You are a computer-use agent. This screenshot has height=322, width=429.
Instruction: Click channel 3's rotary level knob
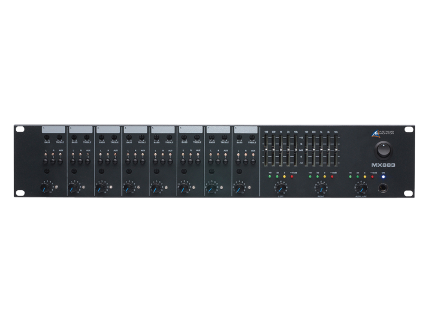[x=102, y=187]
